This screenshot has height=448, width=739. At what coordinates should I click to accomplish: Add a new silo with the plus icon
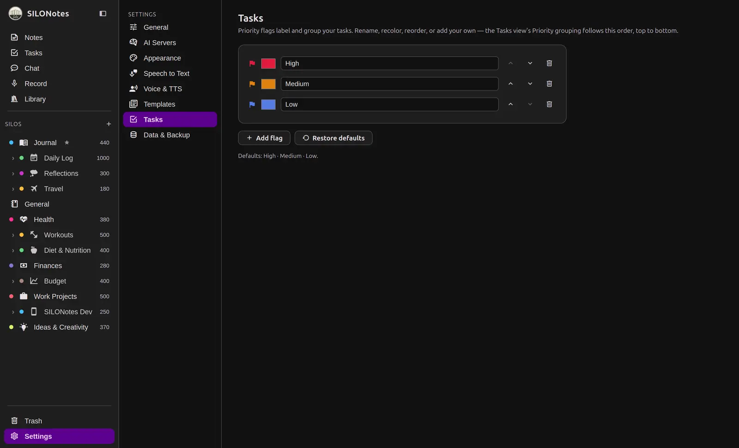click(x=109, y=124)
